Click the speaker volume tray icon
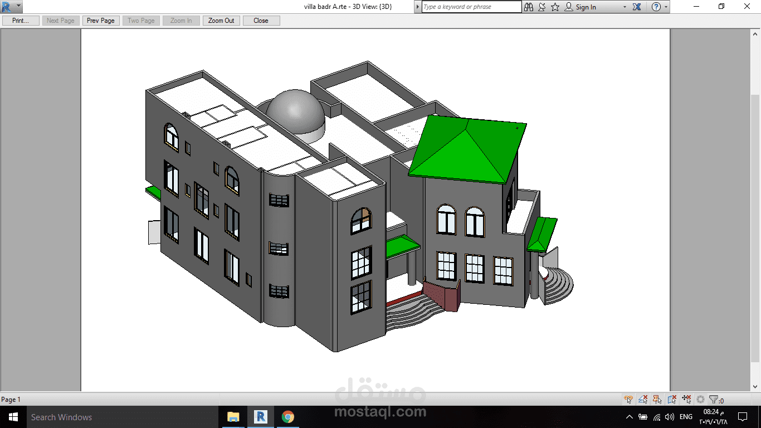Viewport: 761px width, 428px height. click(x=670, y=417)
